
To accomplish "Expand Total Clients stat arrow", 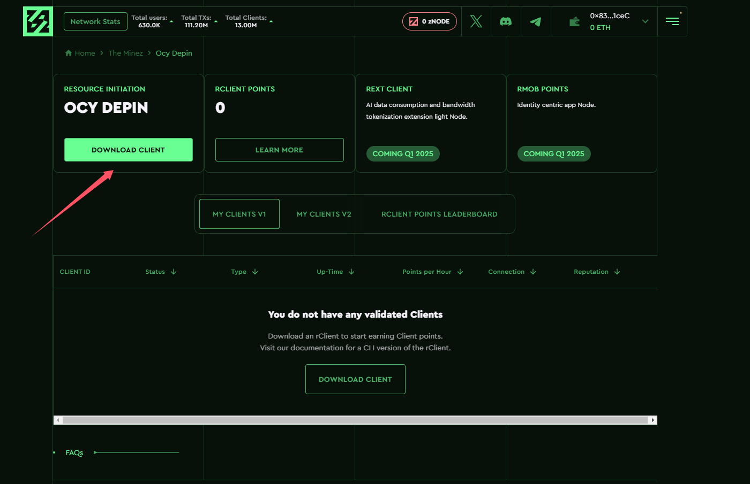I will point(271,21).
